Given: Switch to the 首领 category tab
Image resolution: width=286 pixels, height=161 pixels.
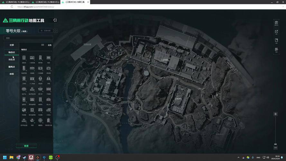Looking at the screenshot, I should point(12,74).
